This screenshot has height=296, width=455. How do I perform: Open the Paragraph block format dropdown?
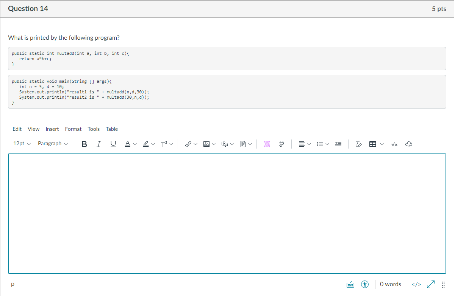tap(53, 144)
